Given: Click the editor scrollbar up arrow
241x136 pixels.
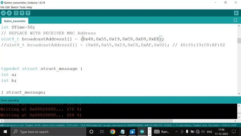Looking at the screenshot, I should tap(239, 26).
